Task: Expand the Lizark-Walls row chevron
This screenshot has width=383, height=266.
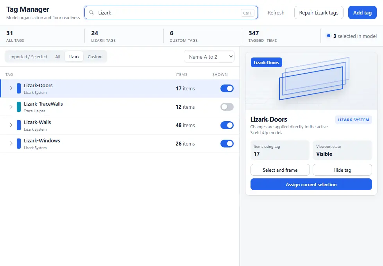Action: 11,125
